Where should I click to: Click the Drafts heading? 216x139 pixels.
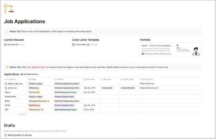tap(10, 125)
